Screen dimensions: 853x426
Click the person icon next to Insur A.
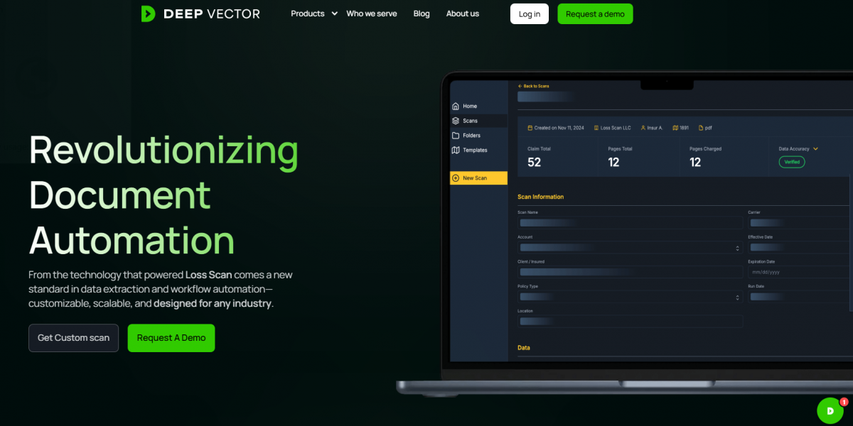click(x=643, y=128)
